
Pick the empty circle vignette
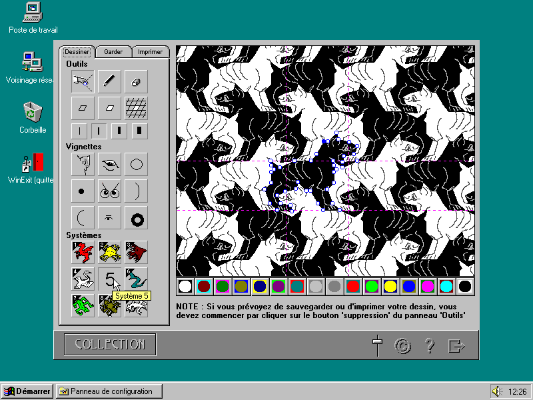pos(136,164)
